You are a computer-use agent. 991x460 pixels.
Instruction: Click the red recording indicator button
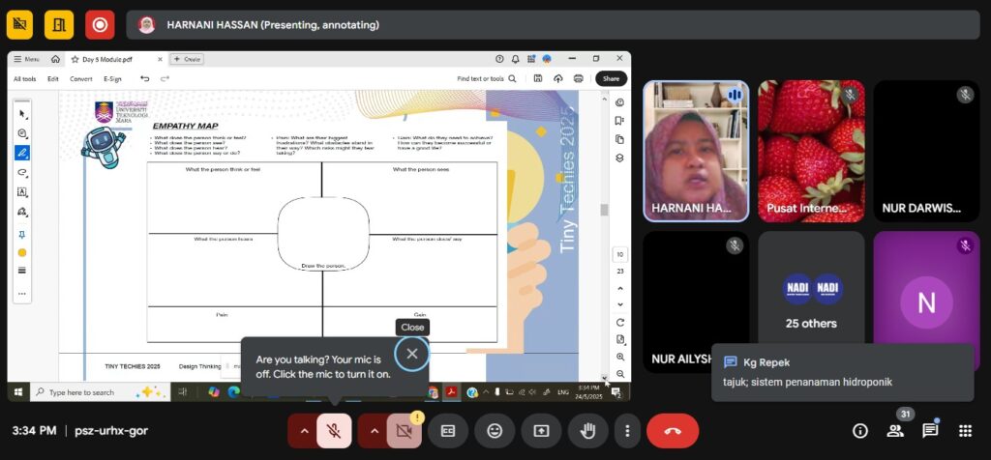[100, 24]
